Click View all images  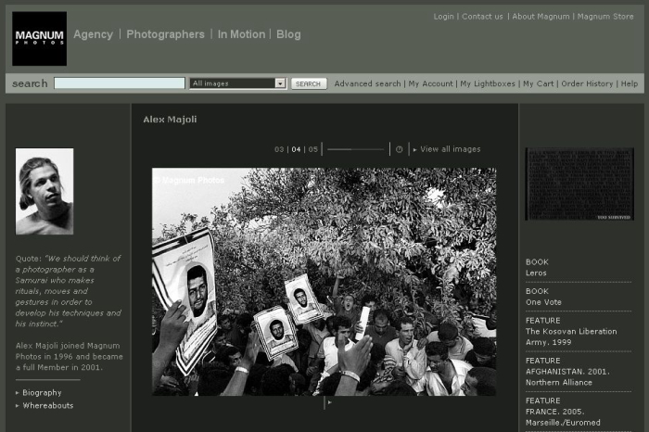pos(451,149)
